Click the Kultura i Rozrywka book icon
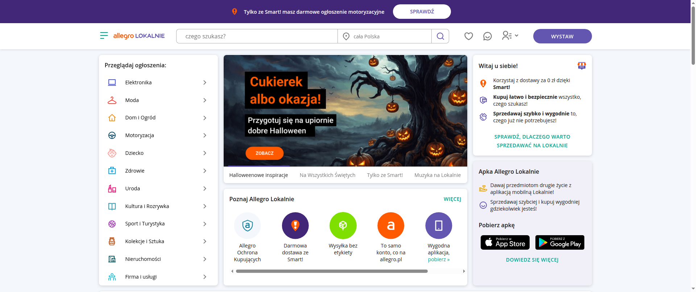Viewport: 696px width, 292px height. [x=112, y=206]
